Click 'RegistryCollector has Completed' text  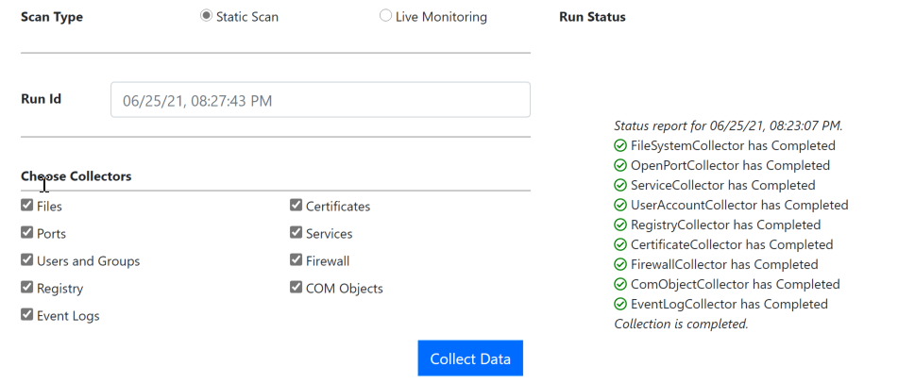[x=725, y=225]
